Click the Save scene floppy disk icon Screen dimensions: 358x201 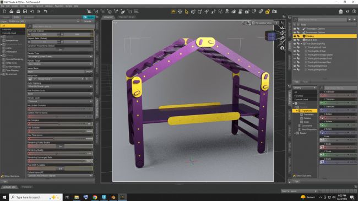[x=25, y=12]
